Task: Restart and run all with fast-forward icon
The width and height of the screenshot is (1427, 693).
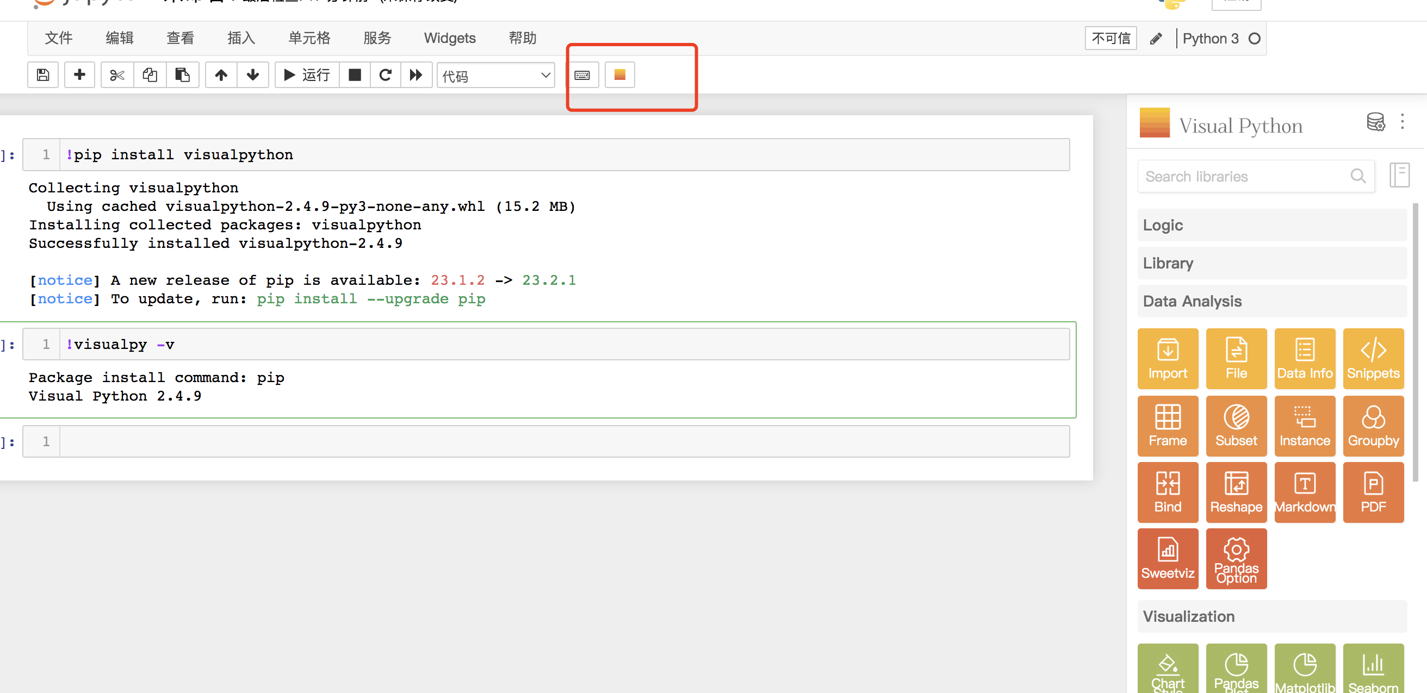Action: click(x=416, y=74)
